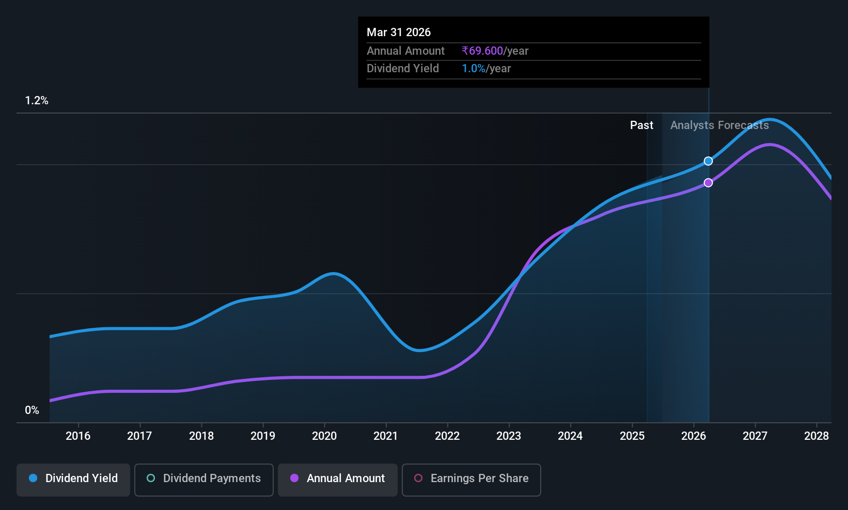Image resolution: width=848 pixels, height=510 pixels.
Task: Click the 2023 x-axis label
Action: [x=509, y=436]
